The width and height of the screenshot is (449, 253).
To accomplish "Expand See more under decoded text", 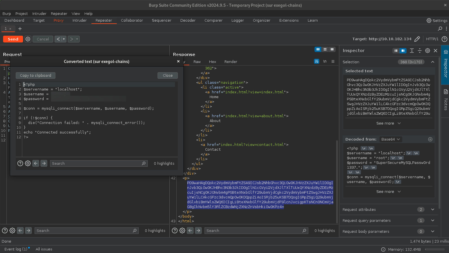I will coord(389,191).
